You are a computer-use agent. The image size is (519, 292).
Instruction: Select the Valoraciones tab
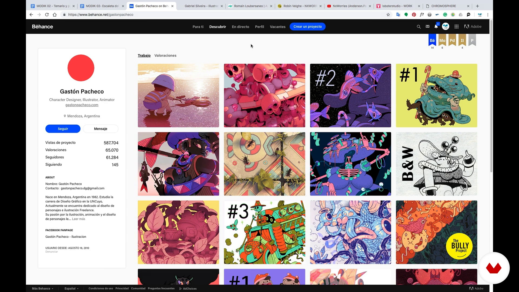click(165, 55)
